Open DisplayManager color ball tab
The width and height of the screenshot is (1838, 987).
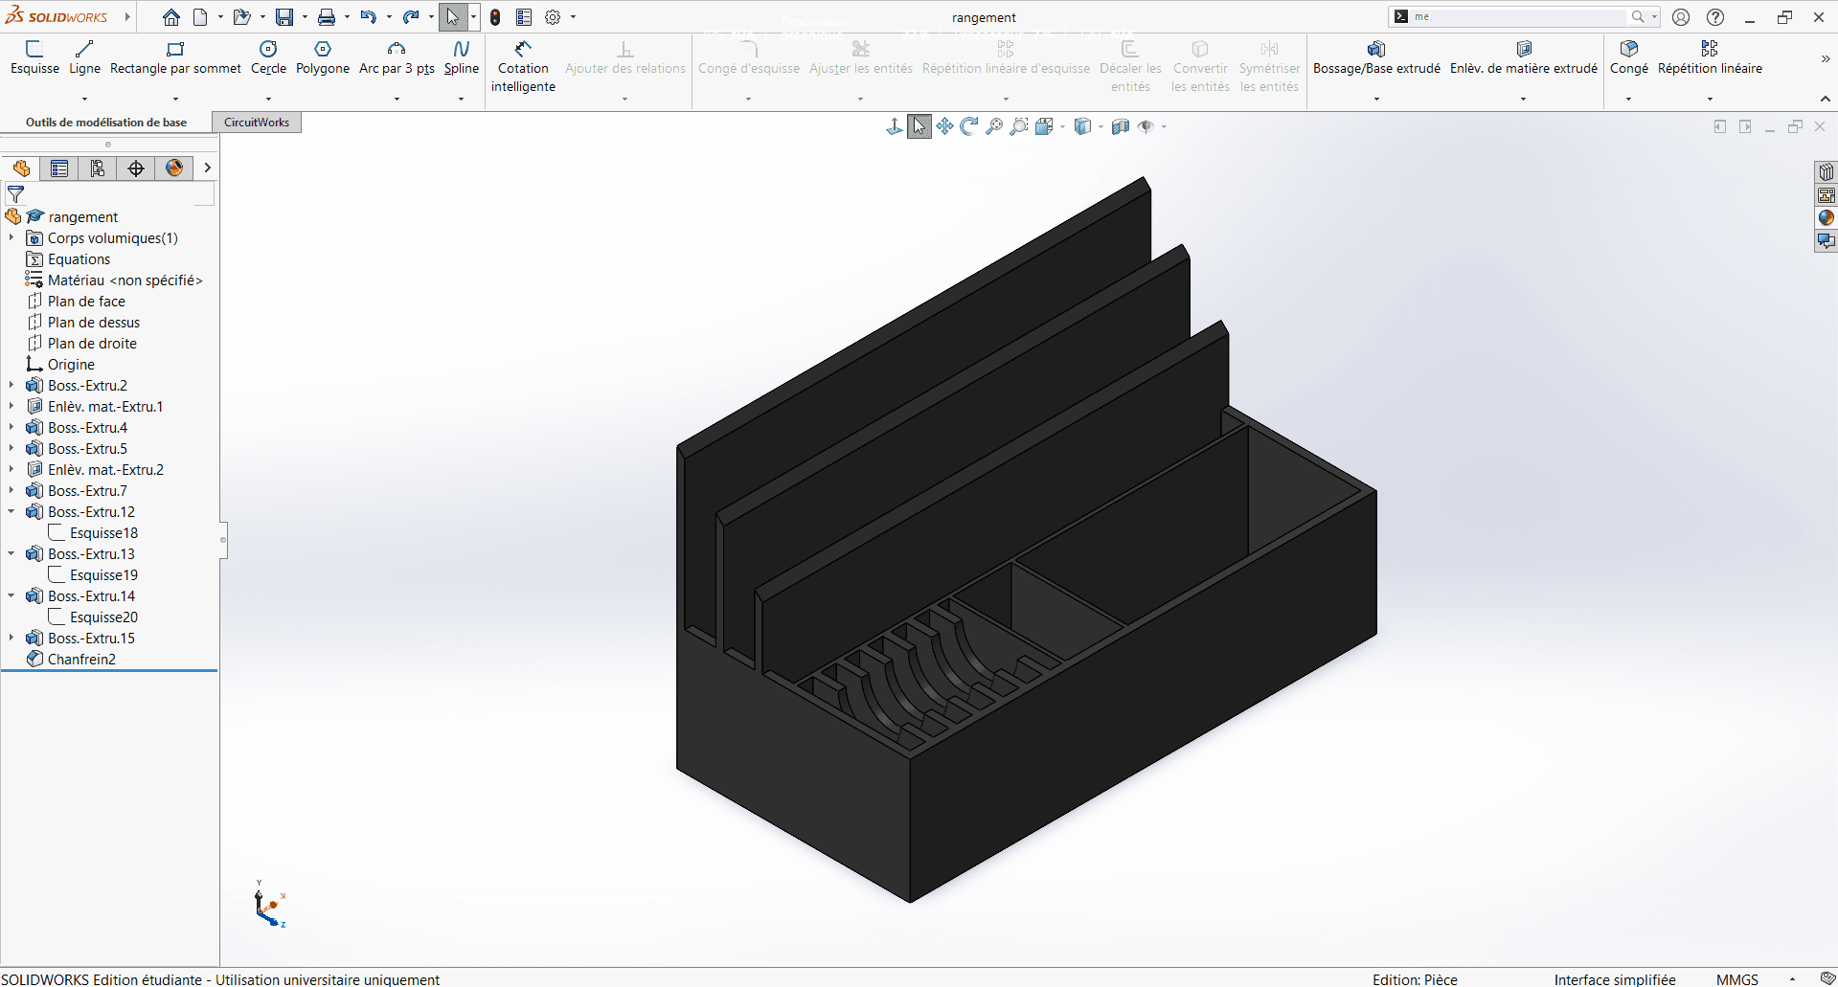point(174,168)
